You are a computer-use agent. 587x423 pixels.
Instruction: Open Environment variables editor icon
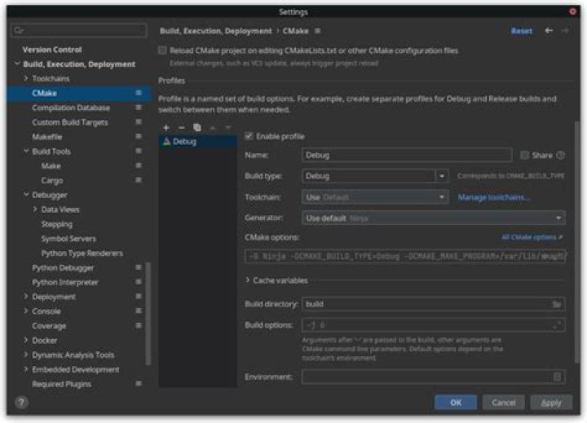click(557, 377)
